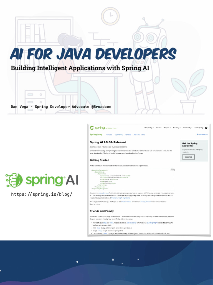The image size is (213, 285).
Task: Switch to the Releases tab
Action: 128,135
